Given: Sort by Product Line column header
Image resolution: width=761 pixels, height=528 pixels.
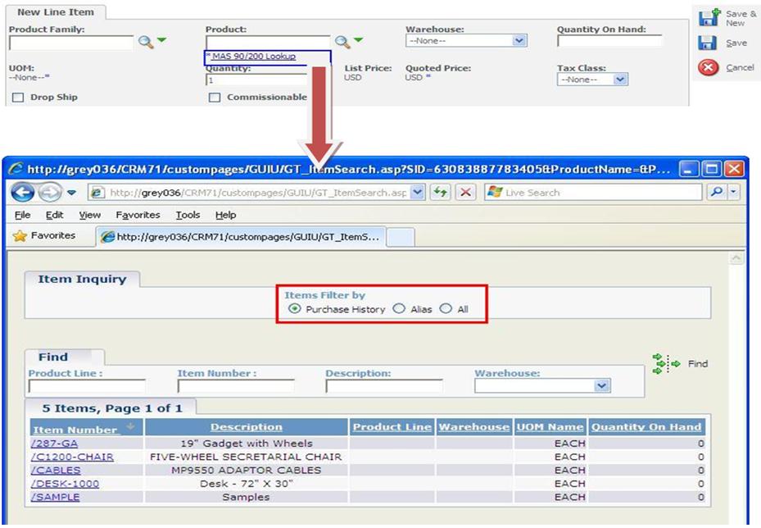Looking at the screenshot, I should click(392, 427).
